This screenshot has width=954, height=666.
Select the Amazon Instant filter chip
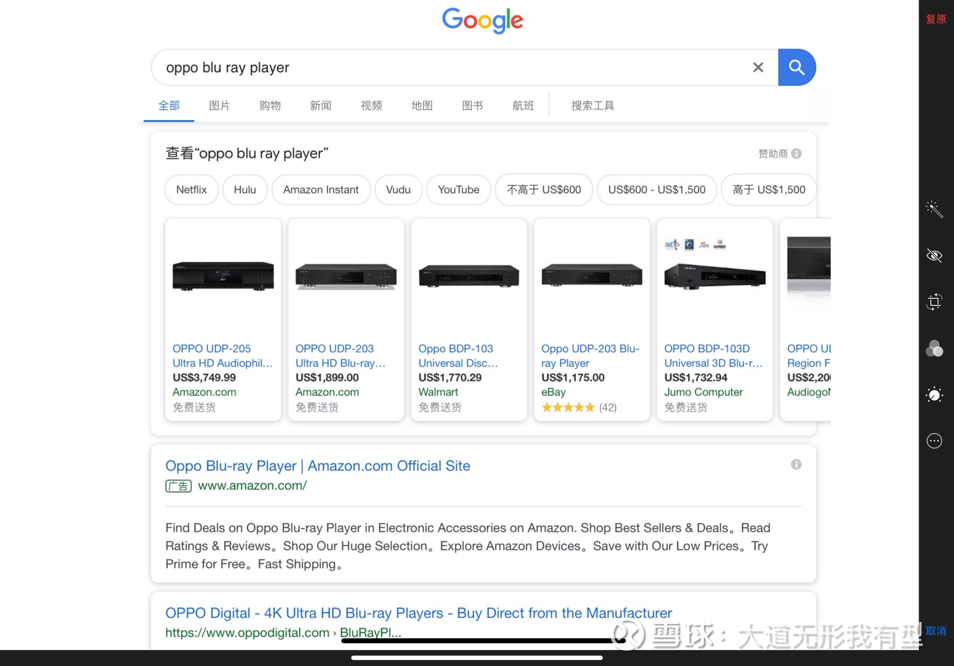(x=321, y=190)
